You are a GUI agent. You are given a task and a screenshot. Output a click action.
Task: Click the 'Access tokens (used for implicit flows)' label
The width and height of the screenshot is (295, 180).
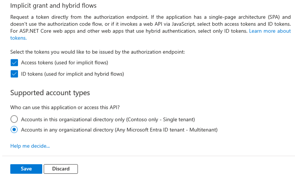[x=64, y=63]
